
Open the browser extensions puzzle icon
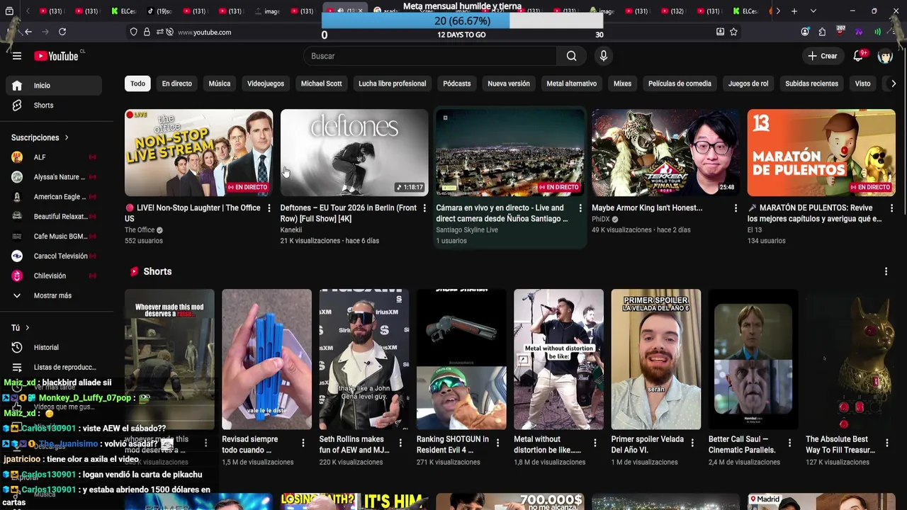pos(822,32)
